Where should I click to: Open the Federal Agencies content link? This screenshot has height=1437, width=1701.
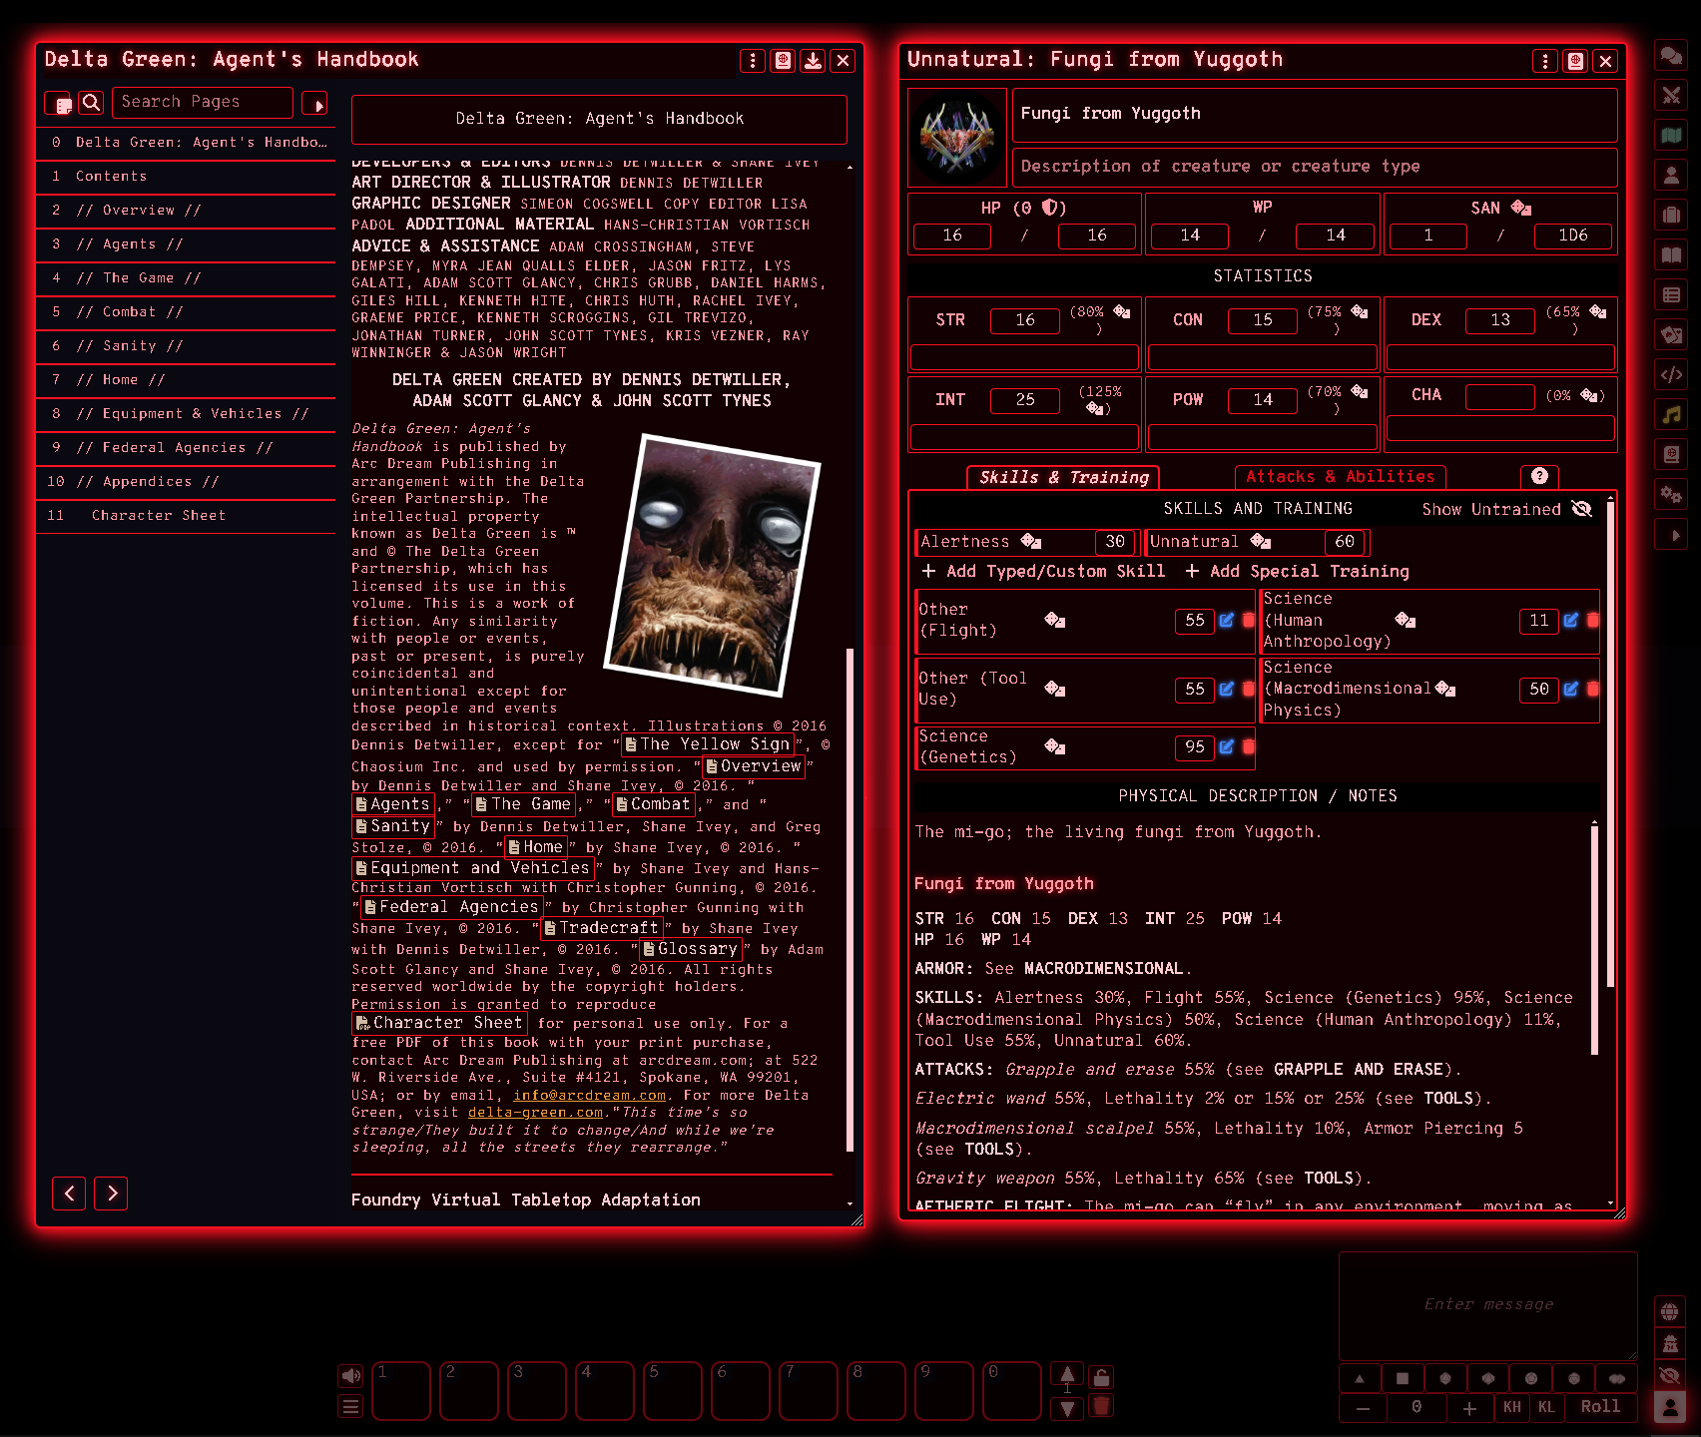tap(451, 907)
